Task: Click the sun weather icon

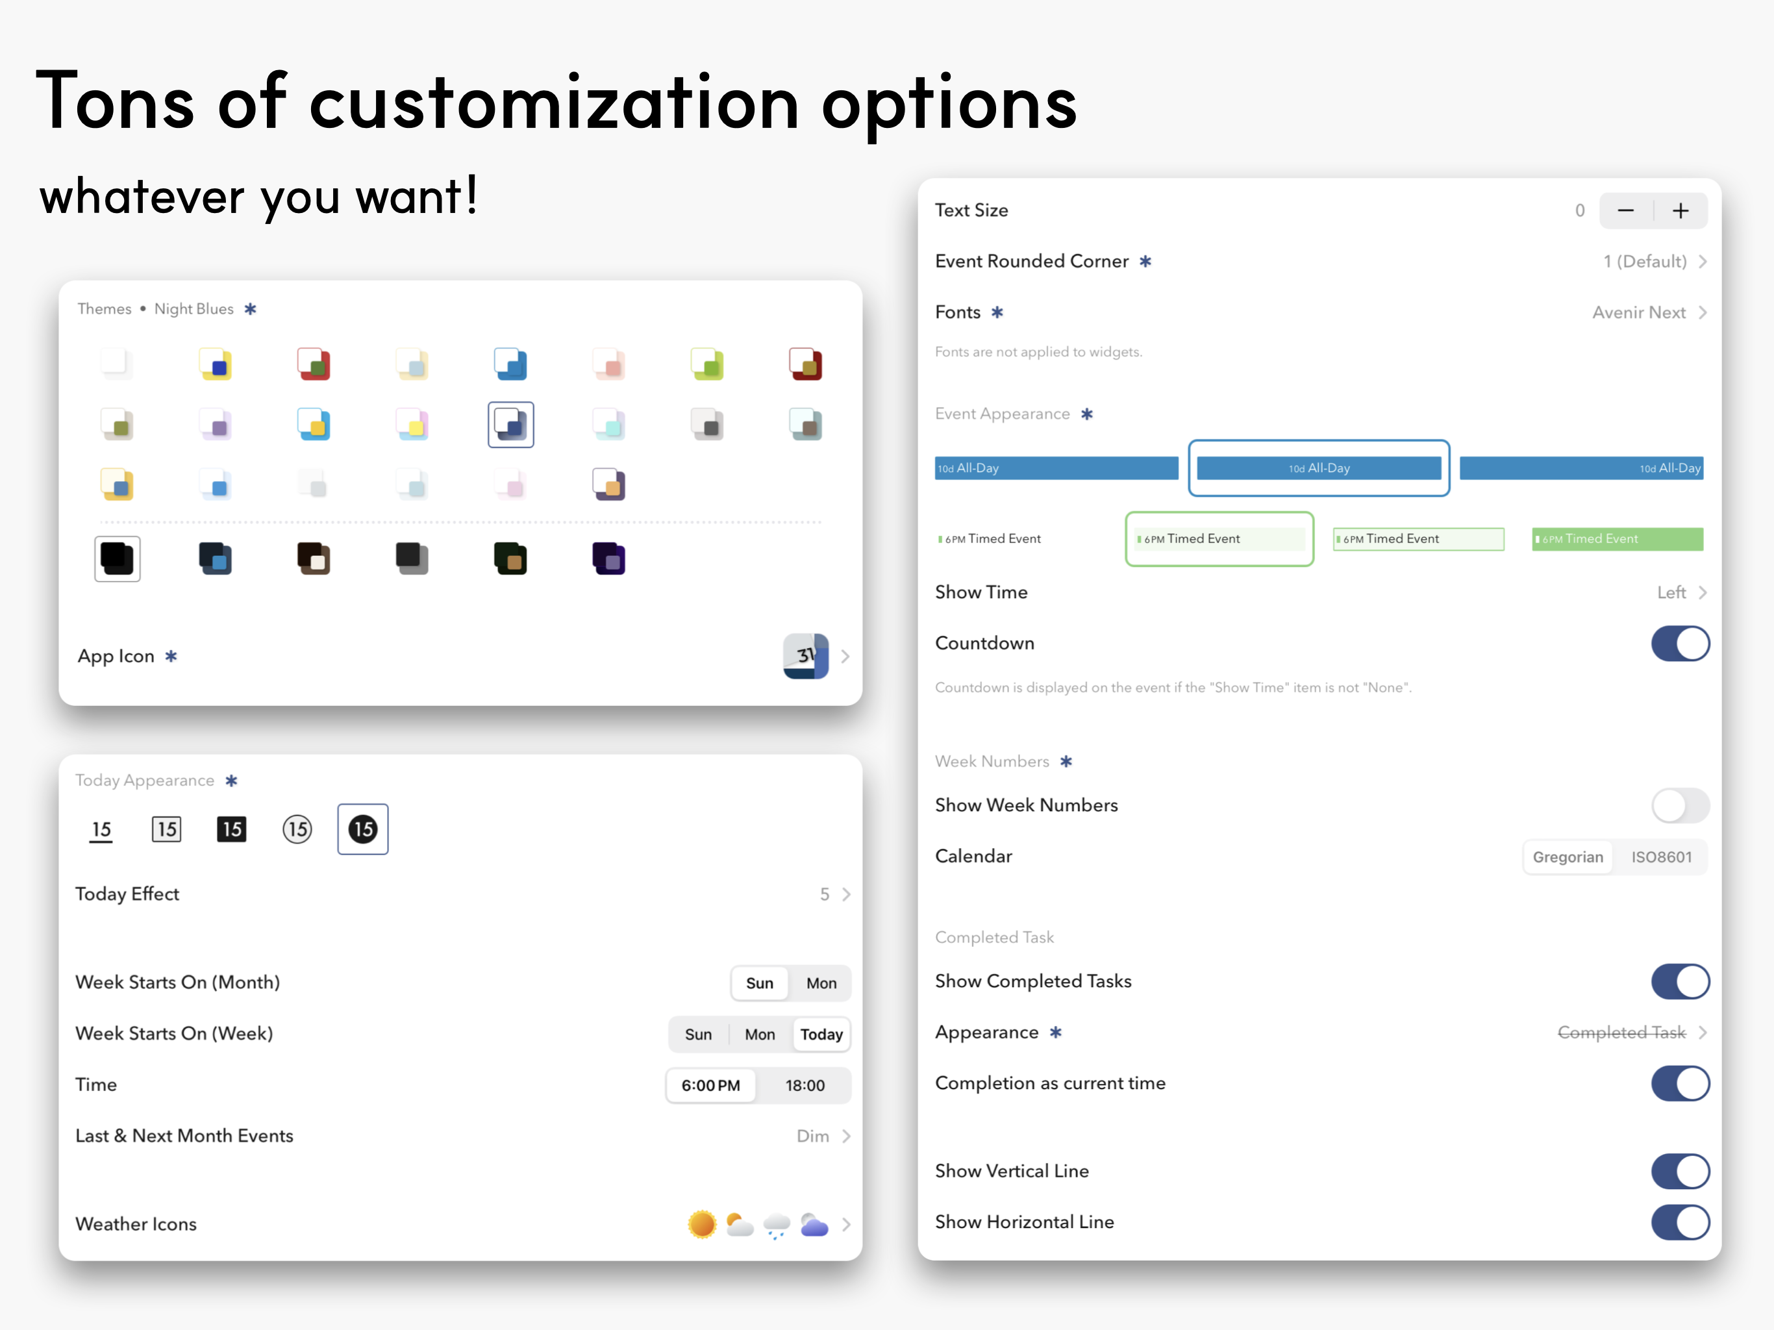Action: click(702, 1224)
